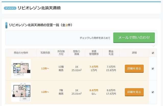The height and width of the screenshot is (106, 163).
Task: Click 12枚～ photo count for 7階 listing
Action: click(x=45, y=92)
